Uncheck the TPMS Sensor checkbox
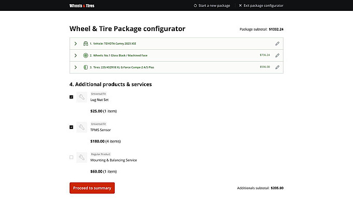 point(71,127)
